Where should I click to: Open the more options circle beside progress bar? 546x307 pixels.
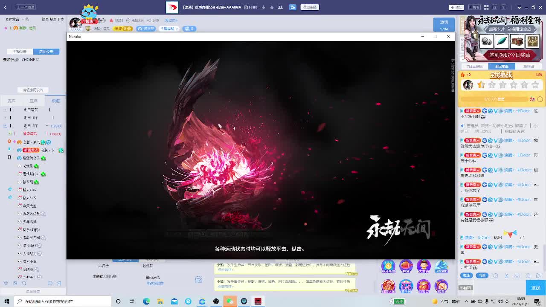tap(540, 99)
